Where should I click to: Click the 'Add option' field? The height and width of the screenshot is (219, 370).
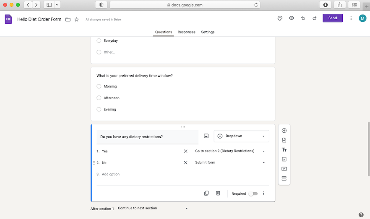(x=111, y=174)
